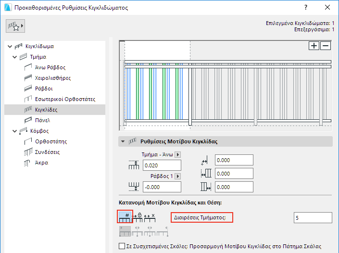The width and height of the screenshot is (339, 253).
Task: Select centered-on-baluster pattern position option
Action: pyautogui.click(x=150, y=231)
